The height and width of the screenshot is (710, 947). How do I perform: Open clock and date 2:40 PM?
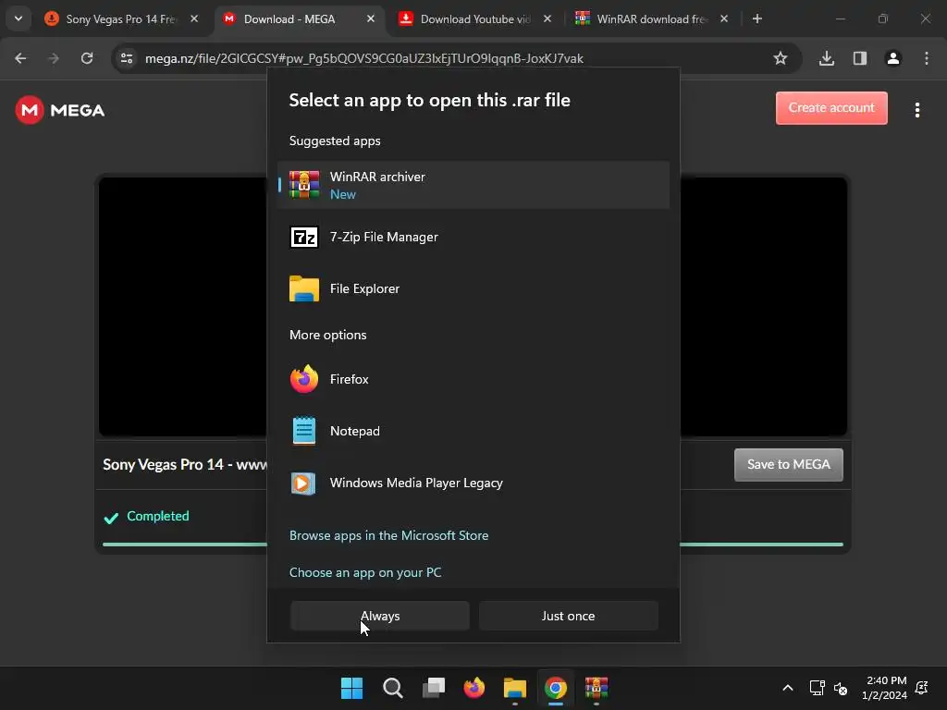click(885, 688)
